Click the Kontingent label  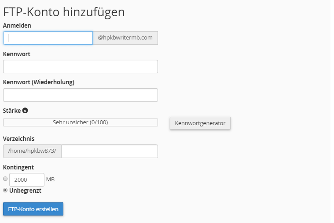pyautogui.click(x=18, y=167)
